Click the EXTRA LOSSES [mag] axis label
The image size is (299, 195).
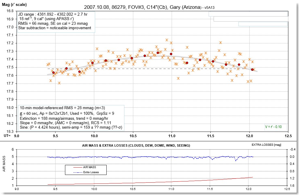click(x=265, y=145)
